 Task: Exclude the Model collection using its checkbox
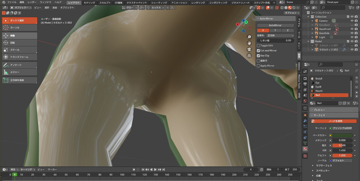coord(348,41)
